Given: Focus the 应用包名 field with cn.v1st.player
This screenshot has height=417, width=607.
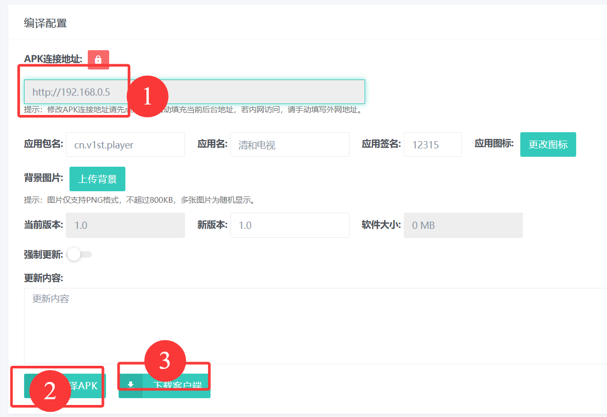Looking at the screenshot, I should pos(125,145).
